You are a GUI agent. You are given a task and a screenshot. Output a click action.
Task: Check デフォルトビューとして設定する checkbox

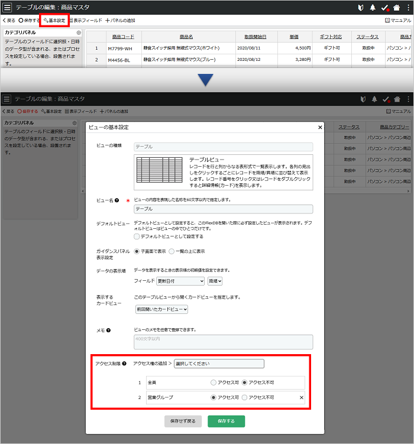[x=137, y=236]
